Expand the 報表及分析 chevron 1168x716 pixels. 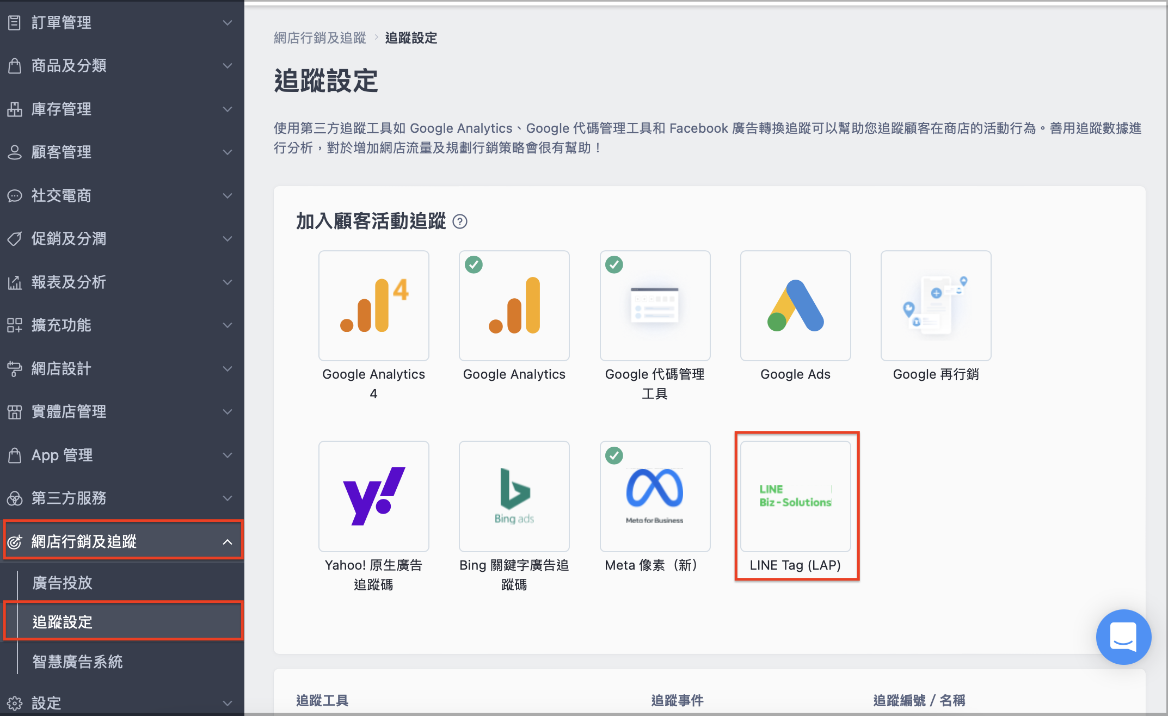point(228,282)
